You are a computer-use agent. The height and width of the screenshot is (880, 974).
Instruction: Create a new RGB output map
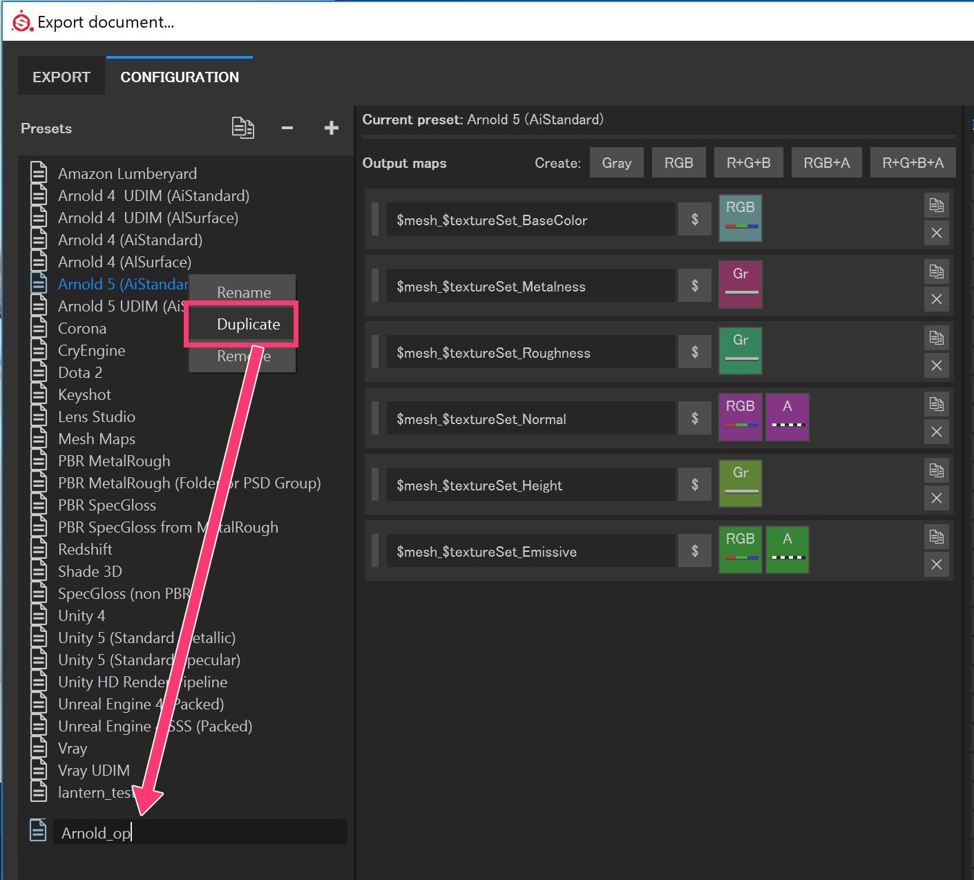pyautogui.click(x=679, y=162)
